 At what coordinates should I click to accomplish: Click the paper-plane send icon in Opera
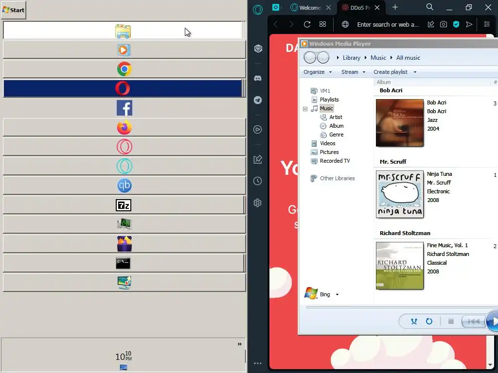tap(469, 24)
